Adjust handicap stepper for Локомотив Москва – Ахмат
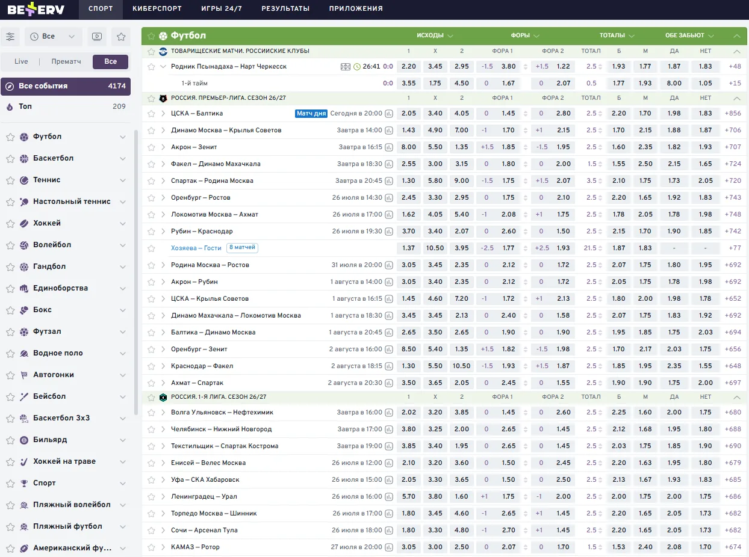Image resolution: width=749 pixels, height=557 pixels. pos(526,214)
